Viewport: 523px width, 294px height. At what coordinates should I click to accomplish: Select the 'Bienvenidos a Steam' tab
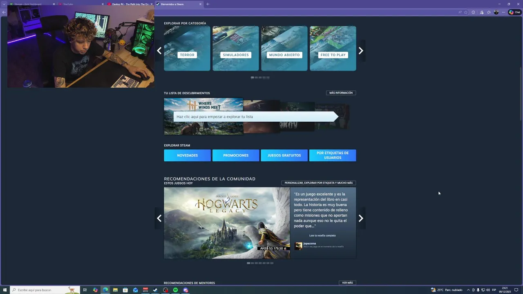[x=179, y=4]
